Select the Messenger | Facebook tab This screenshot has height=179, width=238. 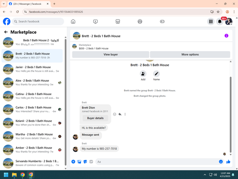(x=29, y=4)
